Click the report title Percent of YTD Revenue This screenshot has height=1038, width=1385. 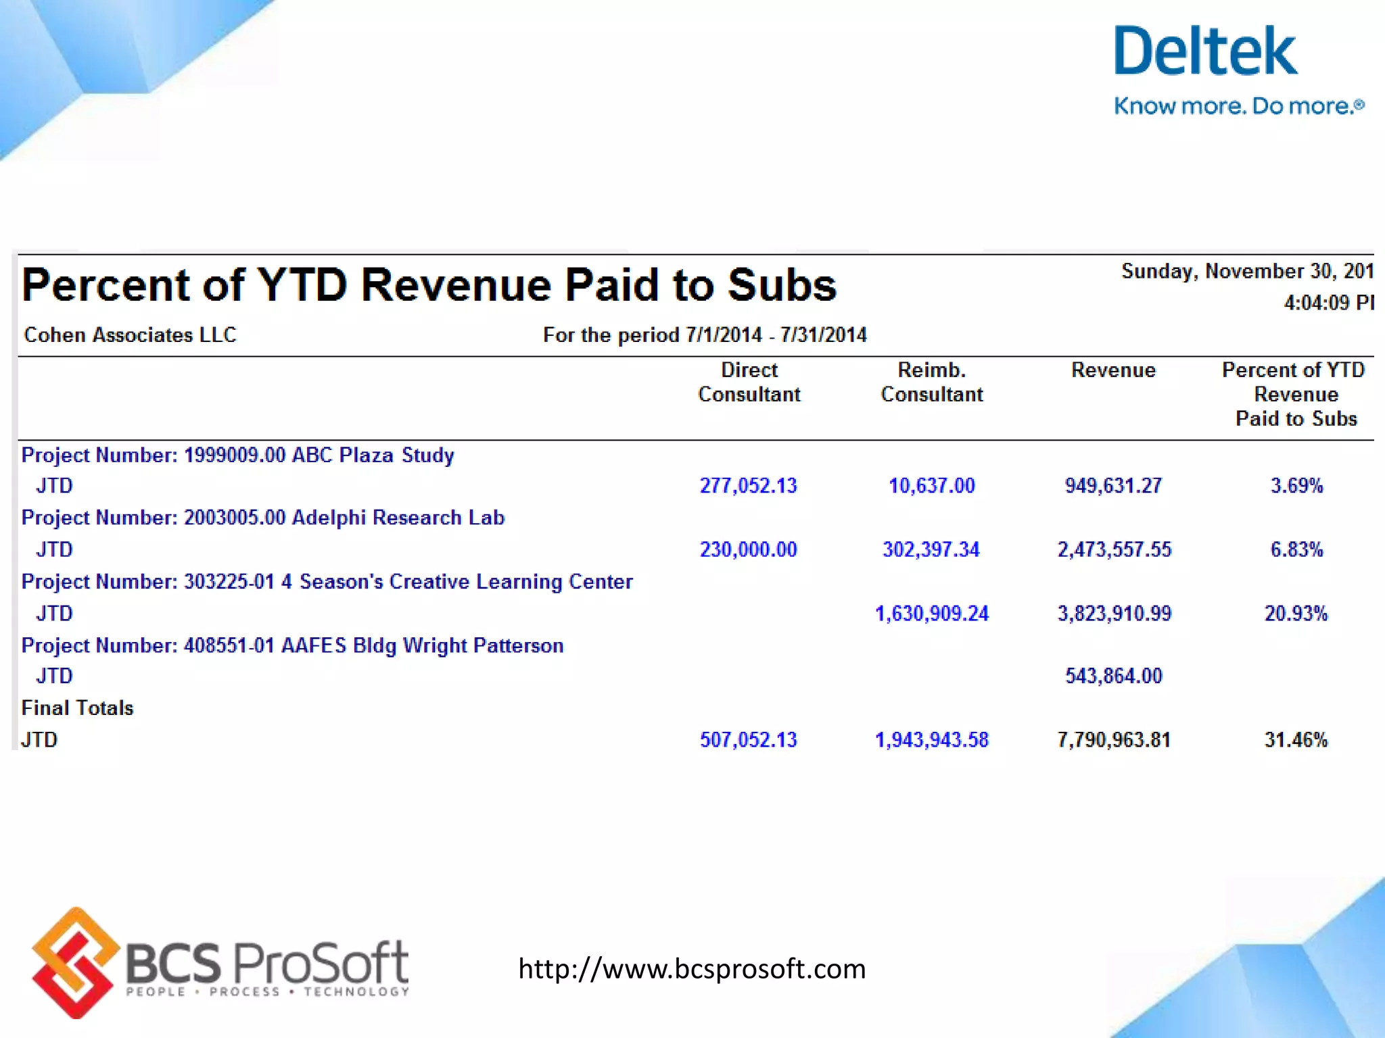(429, 285)
